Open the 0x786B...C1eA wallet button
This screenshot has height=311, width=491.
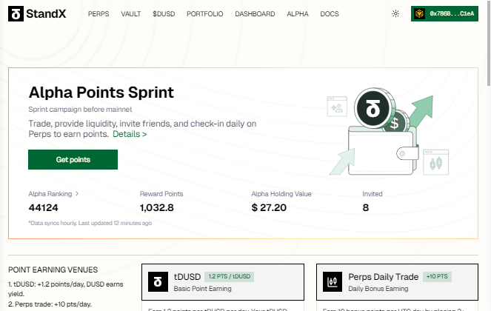pyautogui.click(x=444, y=14)
